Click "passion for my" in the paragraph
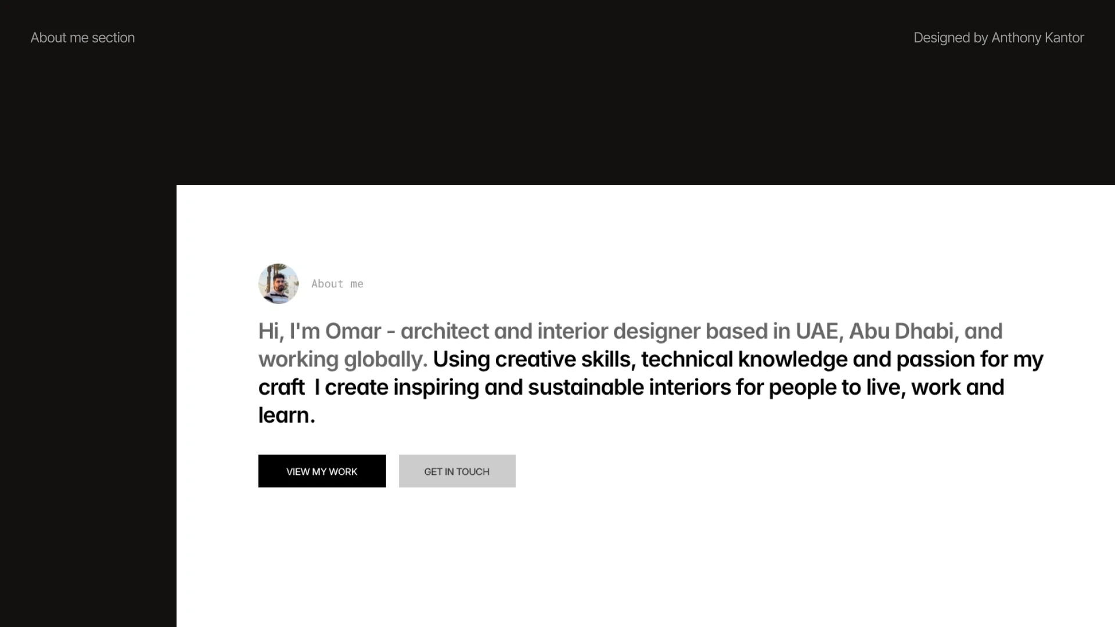The height and width of the screenshot is (627, 1115). [970, 359]
